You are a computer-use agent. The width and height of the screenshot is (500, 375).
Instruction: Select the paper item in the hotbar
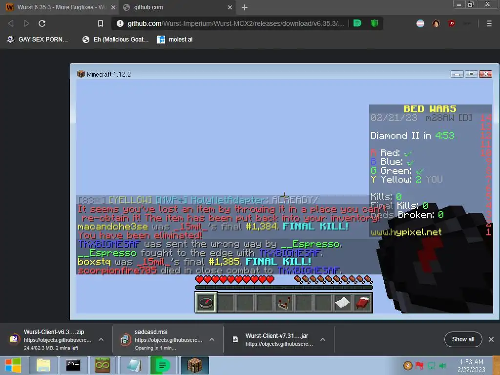click(342, 302)
